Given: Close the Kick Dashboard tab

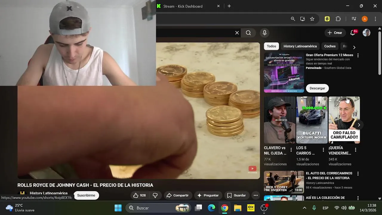Looking at the screenshot, I should tap(218, 6).
